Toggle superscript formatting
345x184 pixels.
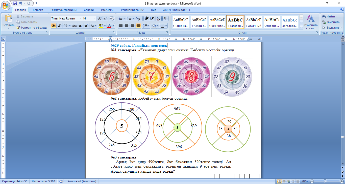(86, 26)
